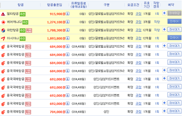Open the fare info icon beside 1,893,800원
Screen dimensions: 183x116
click(67, 38)
